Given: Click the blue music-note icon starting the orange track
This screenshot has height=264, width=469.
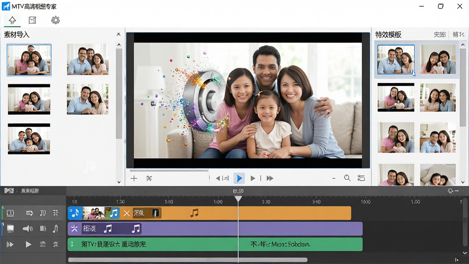Looking at the screenshot, I should (75, 213).
